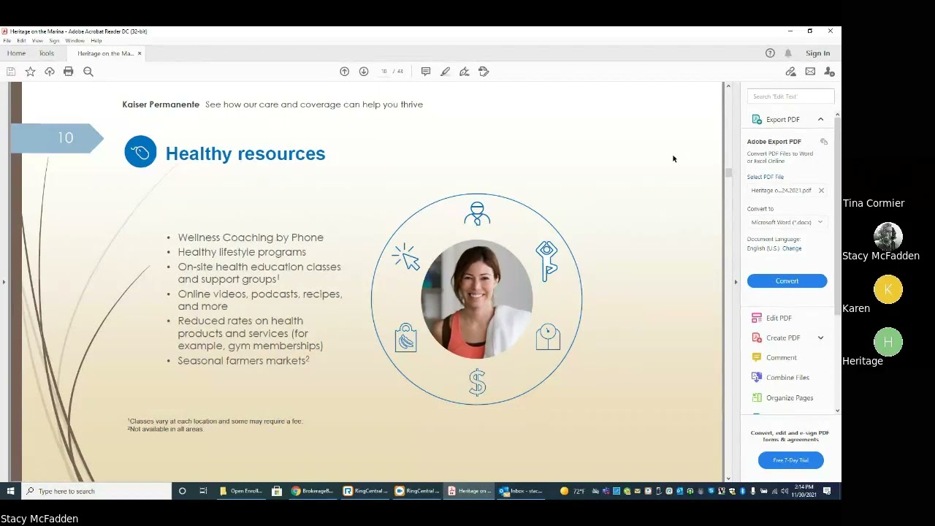Click Sign In
Screen dimensions: 935x526
(x=817, y=53)
